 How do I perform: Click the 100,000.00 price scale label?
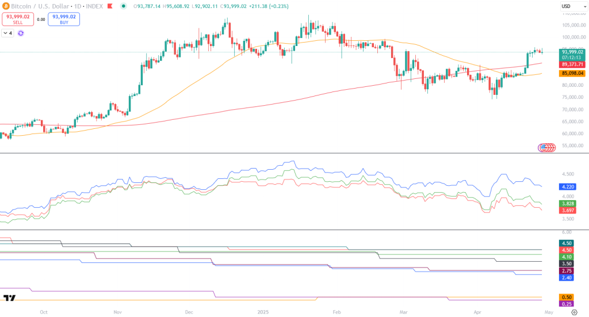click(x=574, y=37)
